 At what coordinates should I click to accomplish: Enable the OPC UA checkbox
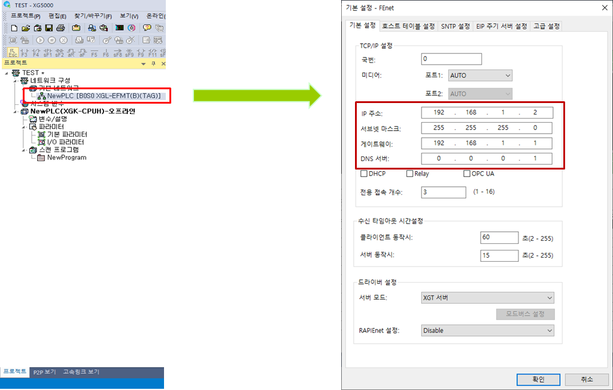pos(467,173)
